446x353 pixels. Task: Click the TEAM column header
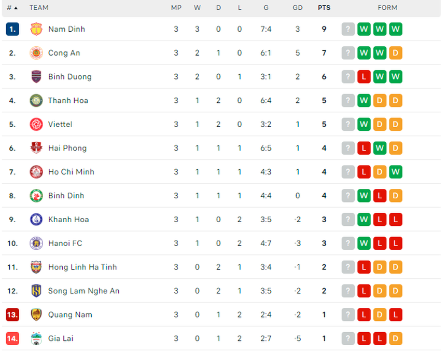(x=39, y=7)
